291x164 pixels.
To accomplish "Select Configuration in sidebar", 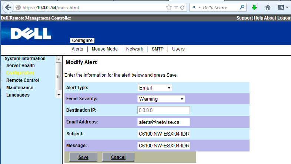I will [20, 73].
